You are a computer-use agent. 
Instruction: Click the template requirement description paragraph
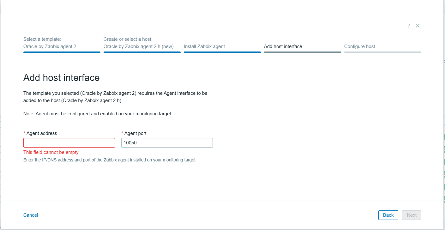[115, 97]
